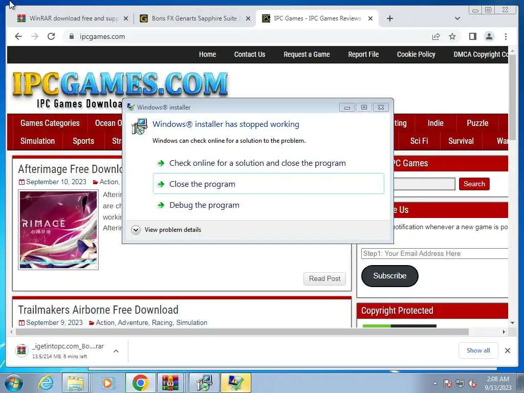Open Windows Explorer folder in taskbar
Viewport: 524px width, 393px height.
(75, 383)
